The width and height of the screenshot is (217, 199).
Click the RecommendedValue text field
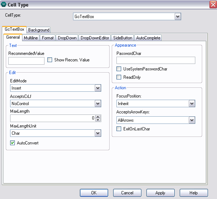[26, 61]
